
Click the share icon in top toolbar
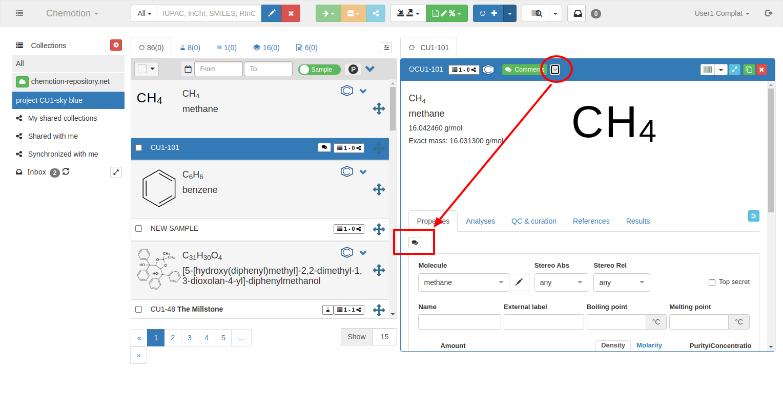click(376, 13)
